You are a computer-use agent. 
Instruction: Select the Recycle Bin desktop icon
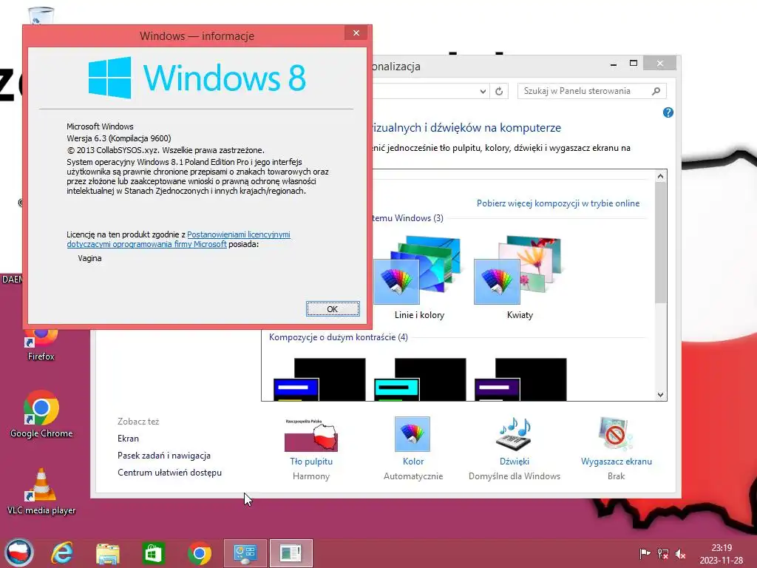click(x=41, y=16)
